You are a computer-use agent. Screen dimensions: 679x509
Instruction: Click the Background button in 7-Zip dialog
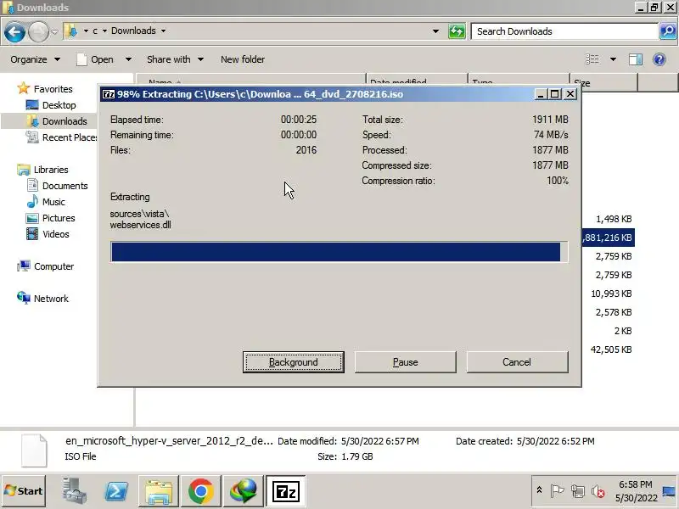coord(293,362)
